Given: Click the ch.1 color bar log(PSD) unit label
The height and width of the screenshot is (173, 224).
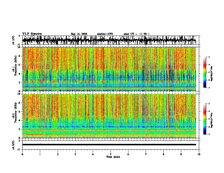Looking at the screenshot, I should click(x=212, y=74).
